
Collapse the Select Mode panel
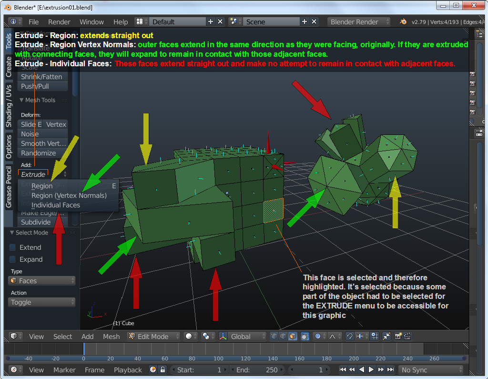pos(12,233)
